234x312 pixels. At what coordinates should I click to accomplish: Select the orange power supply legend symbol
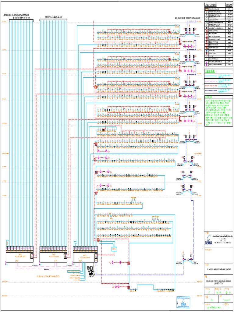(207, 48)
